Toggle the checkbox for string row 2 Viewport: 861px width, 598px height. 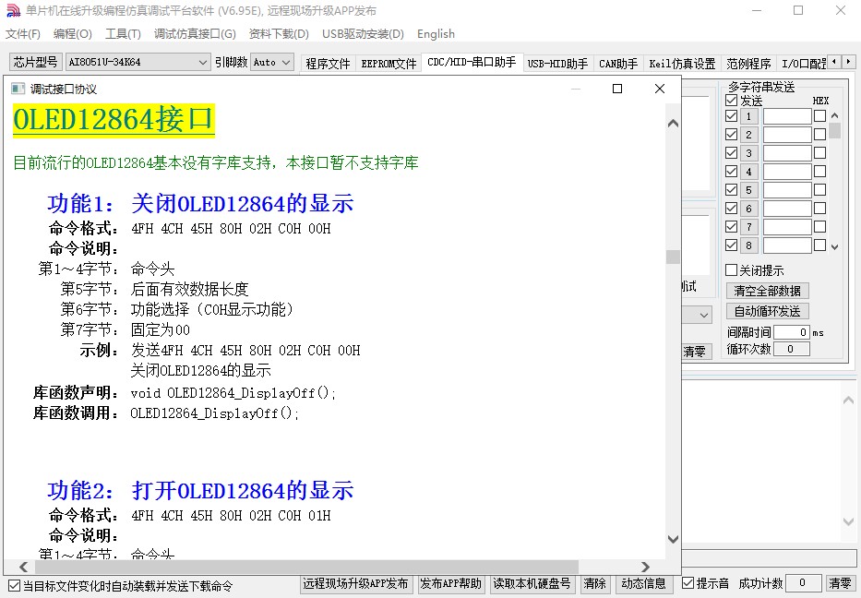point(731,135)
